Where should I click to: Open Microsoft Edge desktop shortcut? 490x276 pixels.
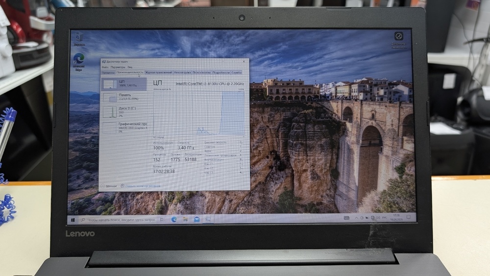coord(79,62)
